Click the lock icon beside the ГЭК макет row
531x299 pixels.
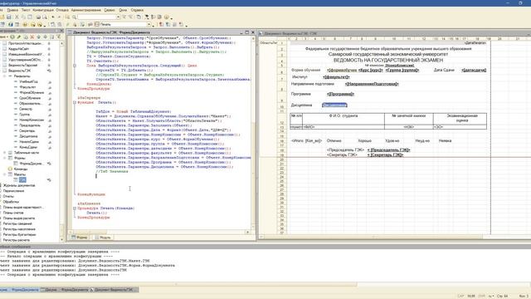point(49,180)
